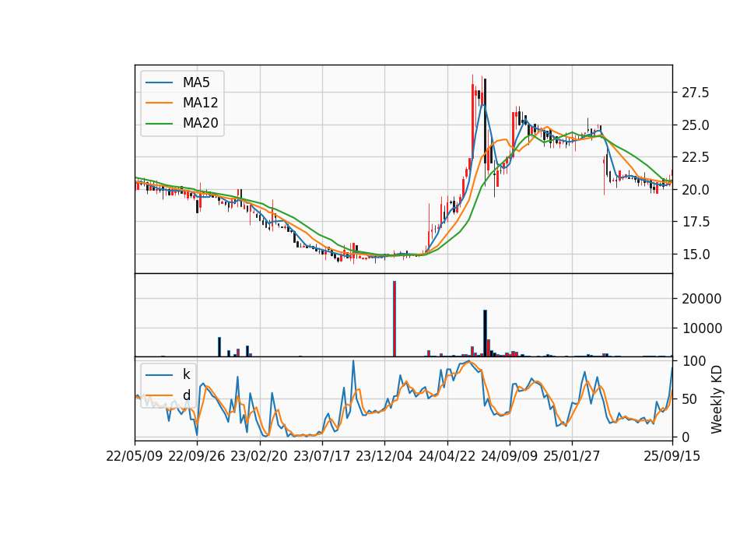Click the 22/05/09 date tick label
The image size is (747, 537).
click(x=135, y=457)
